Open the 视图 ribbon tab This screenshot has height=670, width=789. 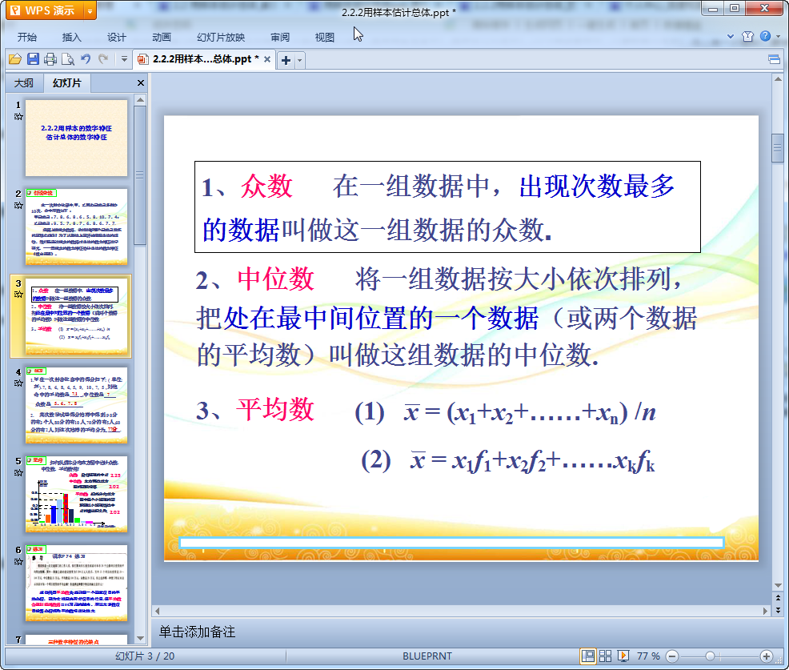pyautogui.click(x=325, y=38)
